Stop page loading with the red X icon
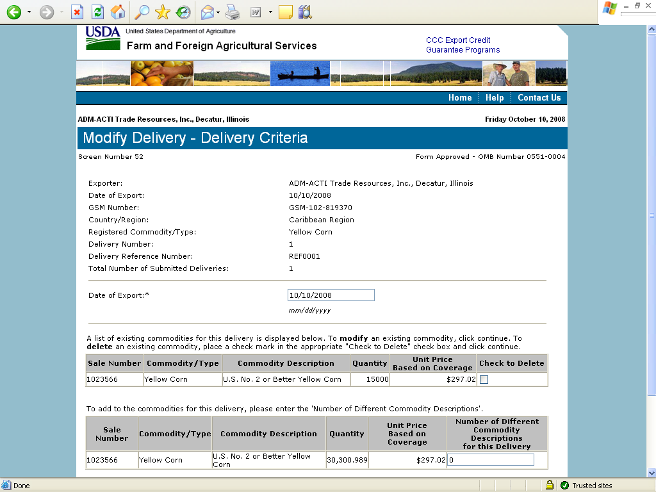The width and height of the screenshot is (656, 492). [77, 12]
